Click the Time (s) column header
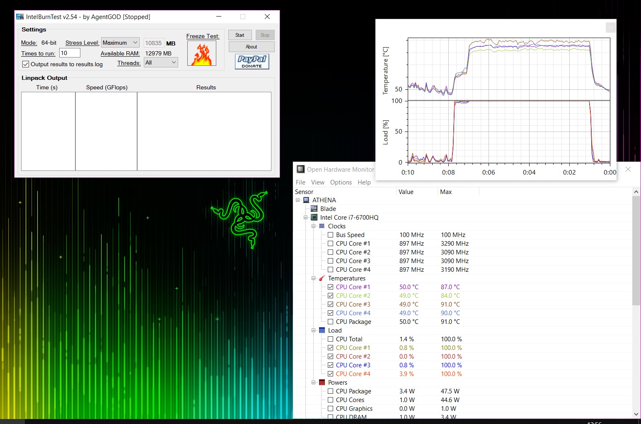 click(x=47, y=87)
